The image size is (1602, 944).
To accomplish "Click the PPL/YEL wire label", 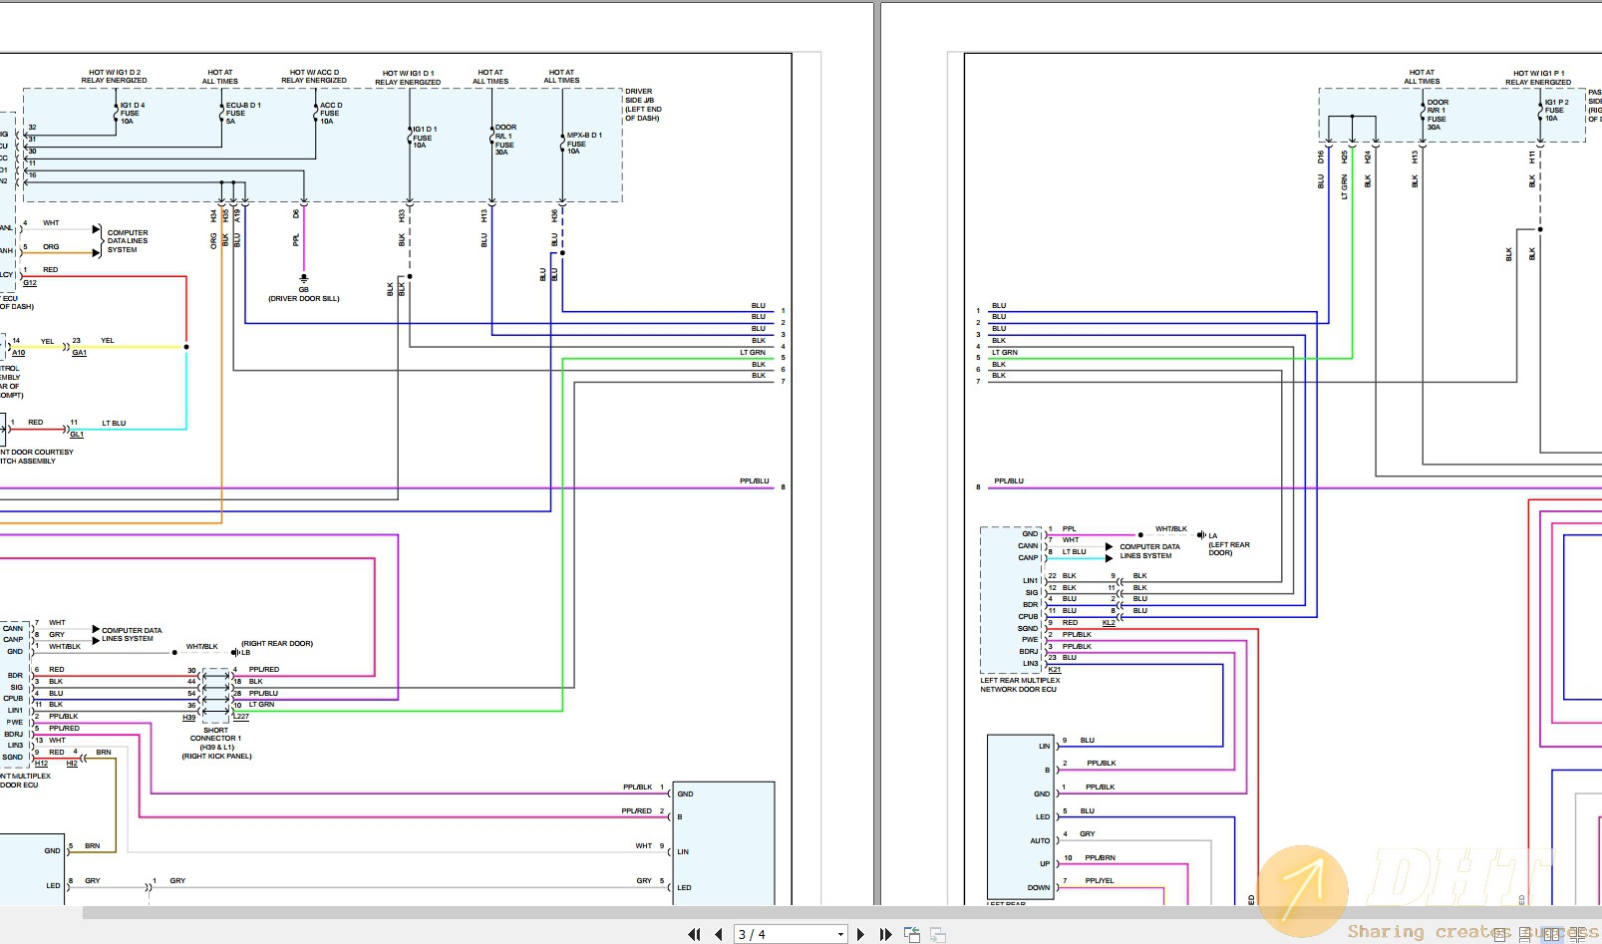I will [1100, 880].
